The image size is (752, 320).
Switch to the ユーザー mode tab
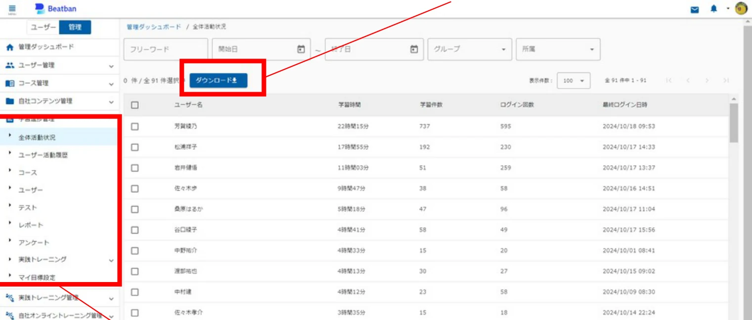point(44,28)
